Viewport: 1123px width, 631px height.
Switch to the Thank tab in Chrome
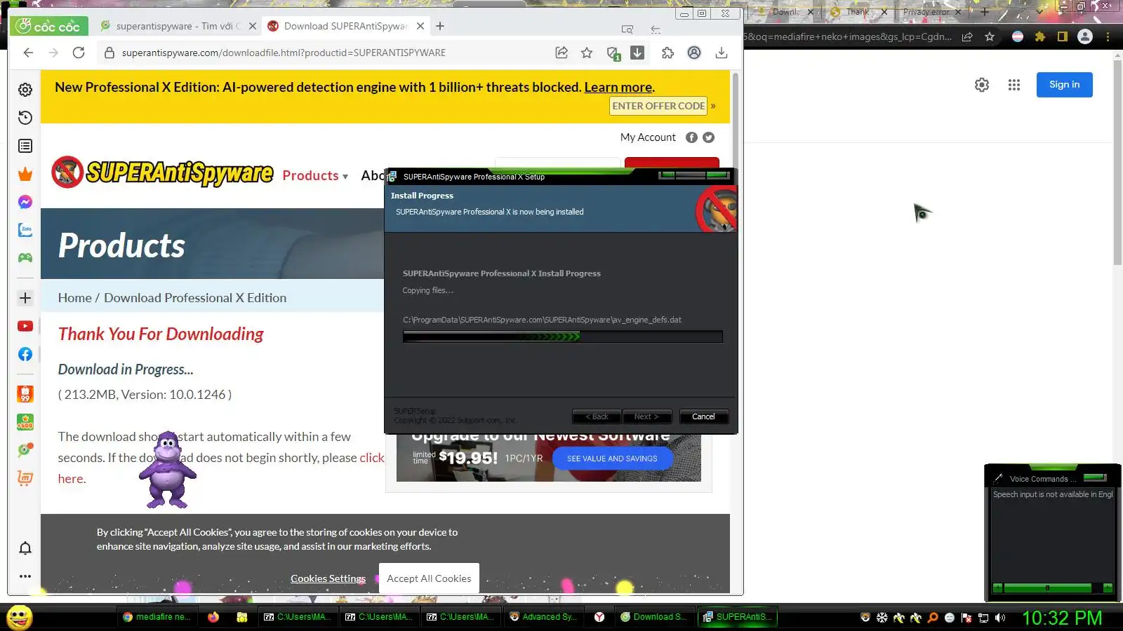click(857, 12)
